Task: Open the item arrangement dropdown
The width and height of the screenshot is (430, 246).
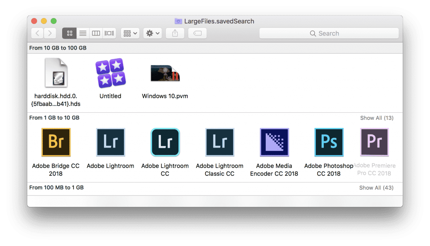Action: pos(130,33)
